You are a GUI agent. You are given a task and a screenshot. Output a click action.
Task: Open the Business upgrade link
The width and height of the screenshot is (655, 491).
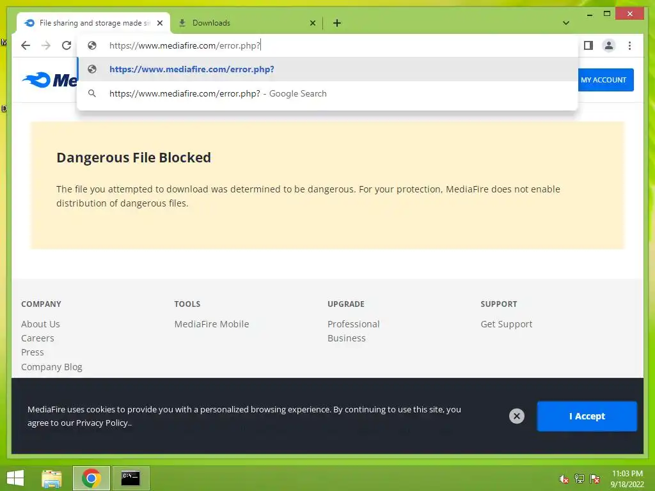(x=346, y=338)
